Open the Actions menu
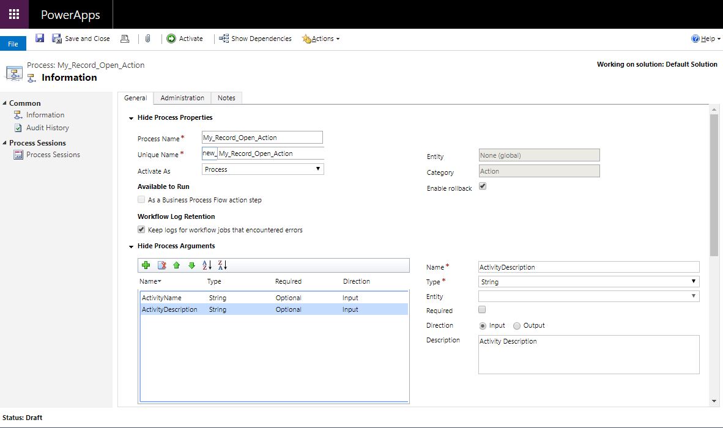This screenshot has height=428, width=723. click(321, 38)
